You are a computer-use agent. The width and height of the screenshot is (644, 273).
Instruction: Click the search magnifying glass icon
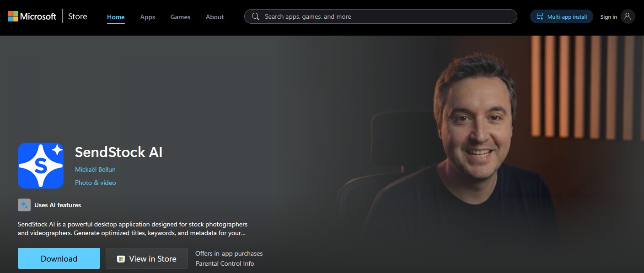click(255, 16)
